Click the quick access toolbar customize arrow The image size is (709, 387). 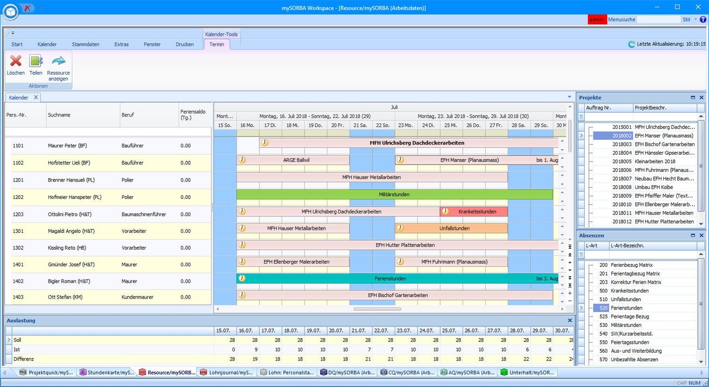pyautogui.click(x=41, y=8)
